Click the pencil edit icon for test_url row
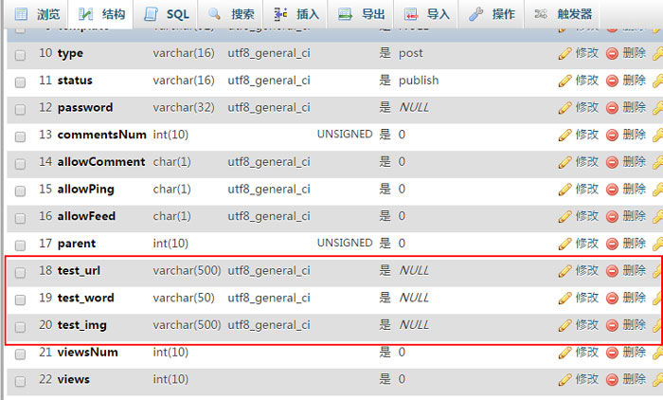Viewport: 663px width, 400px height. (565, 271)
